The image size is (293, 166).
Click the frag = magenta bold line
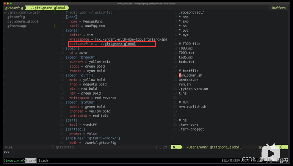pos(88,84)
